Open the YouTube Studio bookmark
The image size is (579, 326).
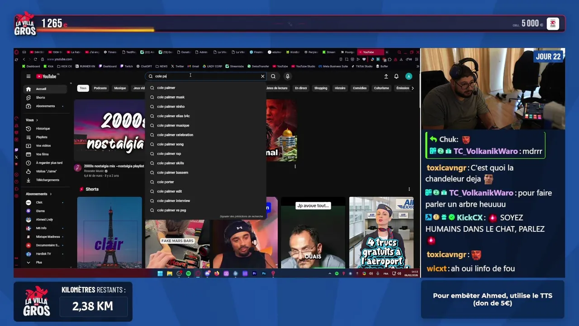pos(303,67)
